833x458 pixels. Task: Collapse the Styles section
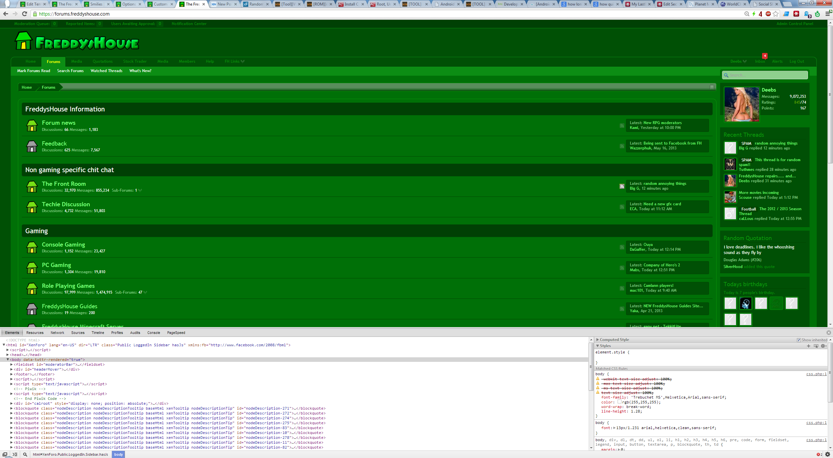click(x=597, y=346)
